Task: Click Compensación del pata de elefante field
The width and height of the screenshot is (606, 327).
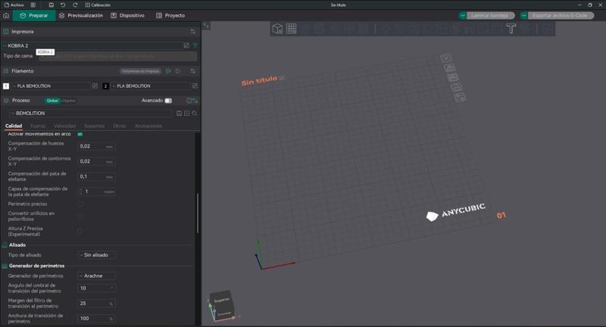Action: click(96, 176)
